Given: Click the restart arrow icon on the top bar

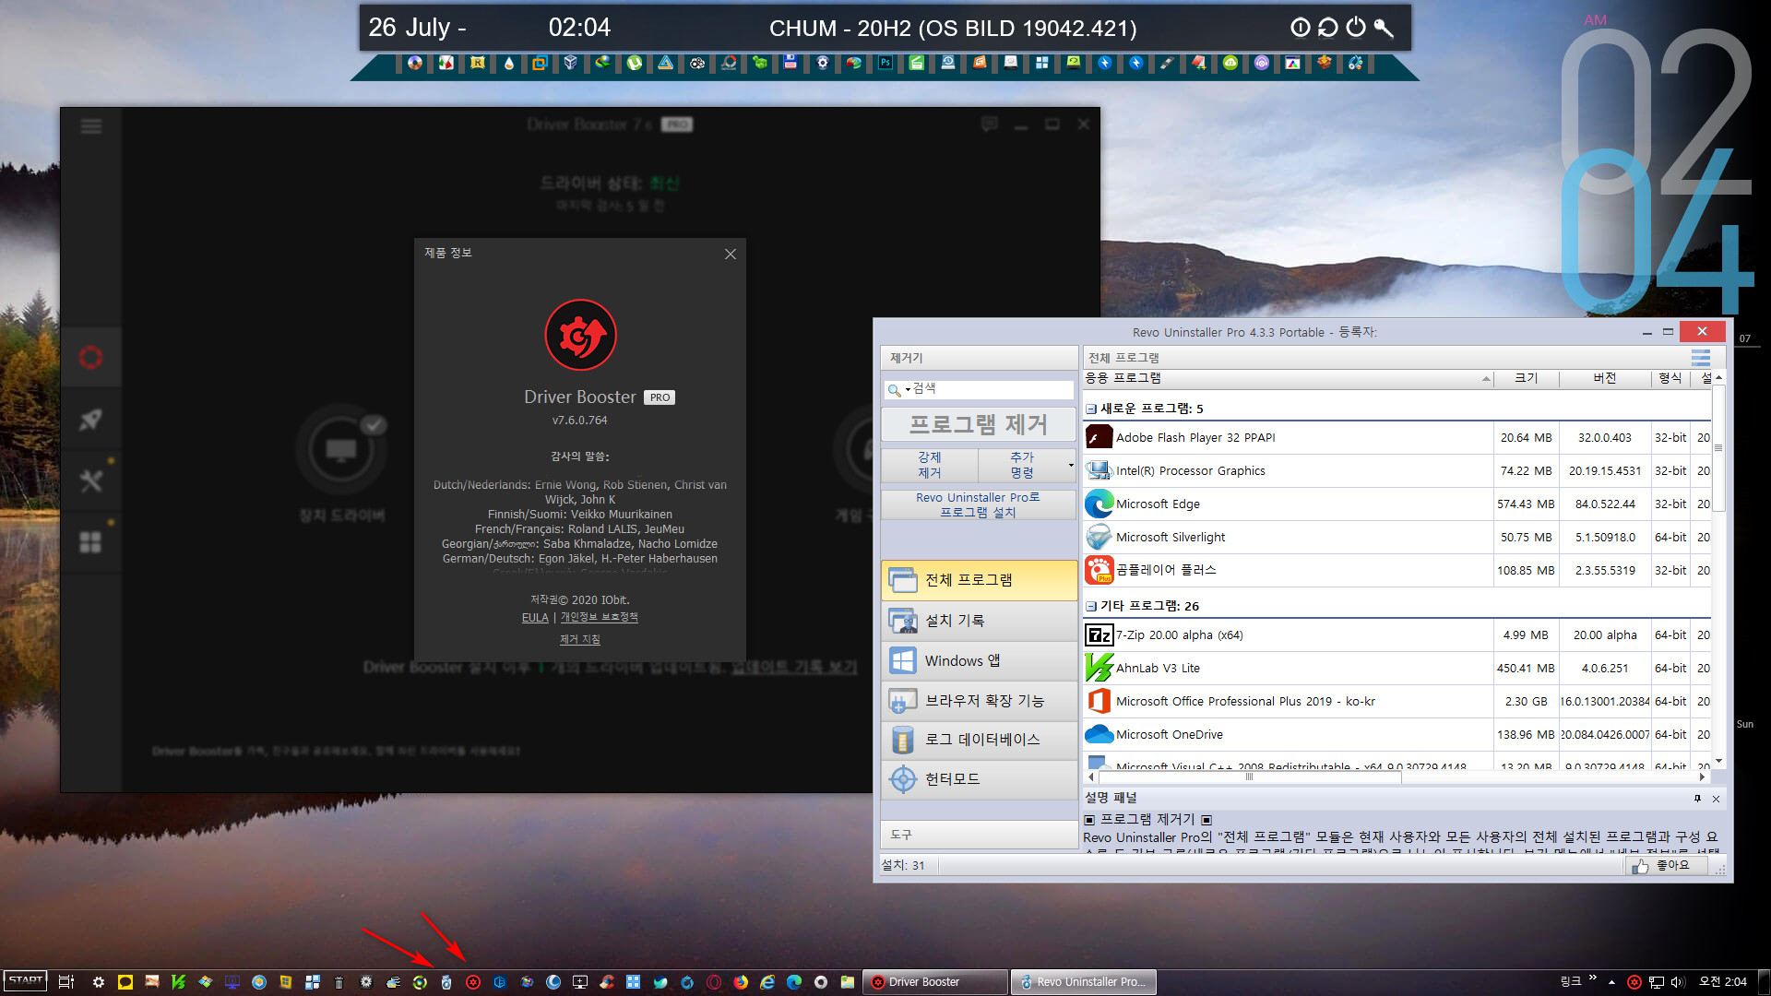Looking at the screenshot, I should [x=1327, y=28].
